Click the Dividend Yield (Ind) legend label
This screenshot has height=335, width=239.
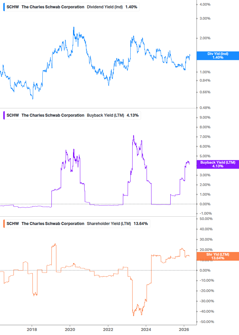coord(105,7)
